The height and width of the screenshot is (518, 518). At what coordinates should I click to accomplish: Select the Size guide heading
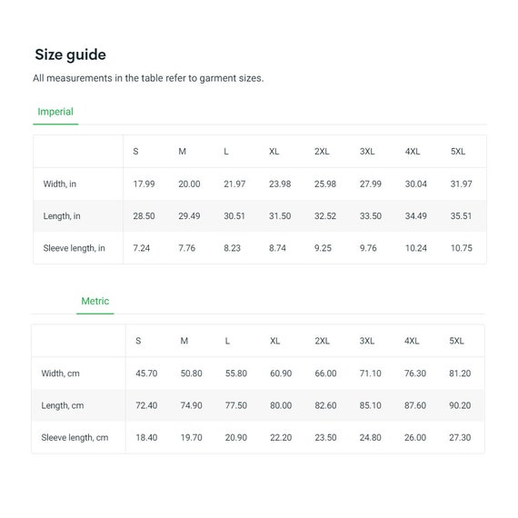point(70,55)
